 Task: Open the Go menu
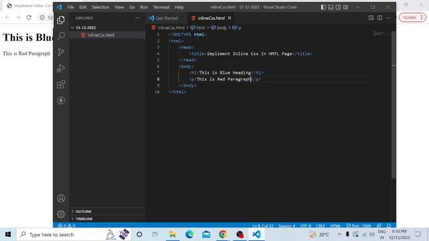[x=132, y=7]
